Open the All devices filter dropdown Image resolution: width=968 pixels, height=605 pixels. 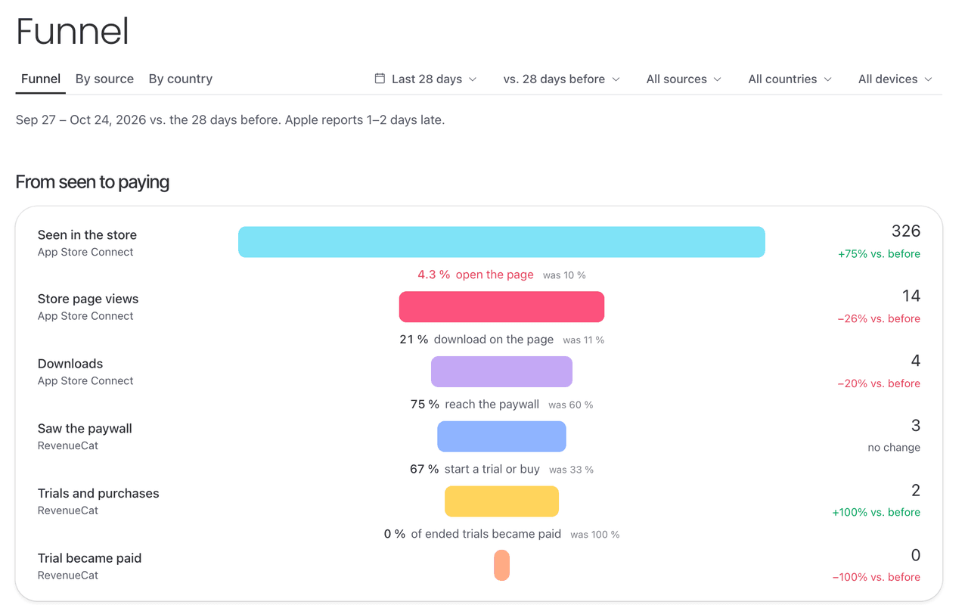tap(895, 79)
